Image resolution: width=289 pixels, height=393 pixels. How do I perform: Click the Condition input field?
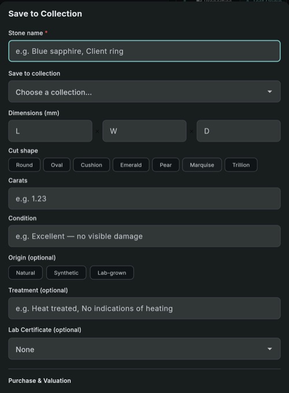(x=144, y=236)
